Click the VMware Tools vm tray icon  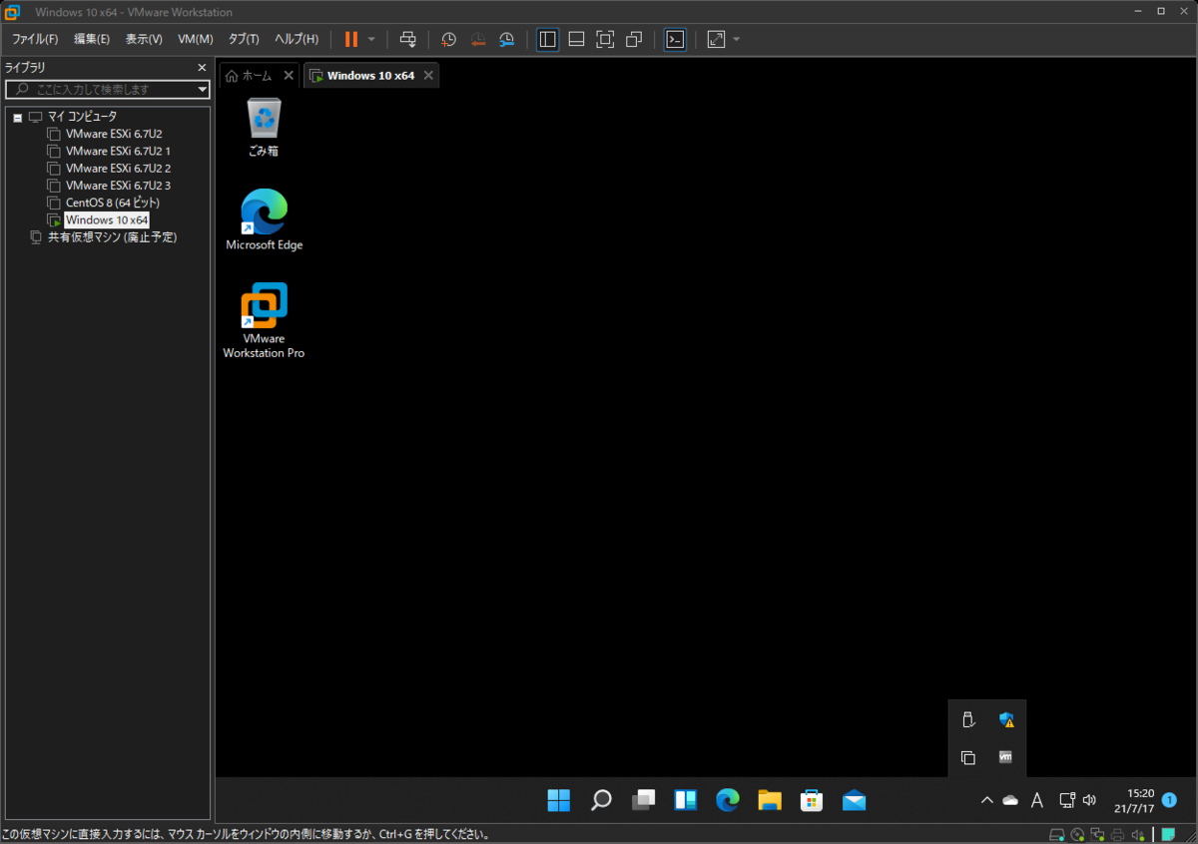pyautogui.click(x=1006, y=757)
